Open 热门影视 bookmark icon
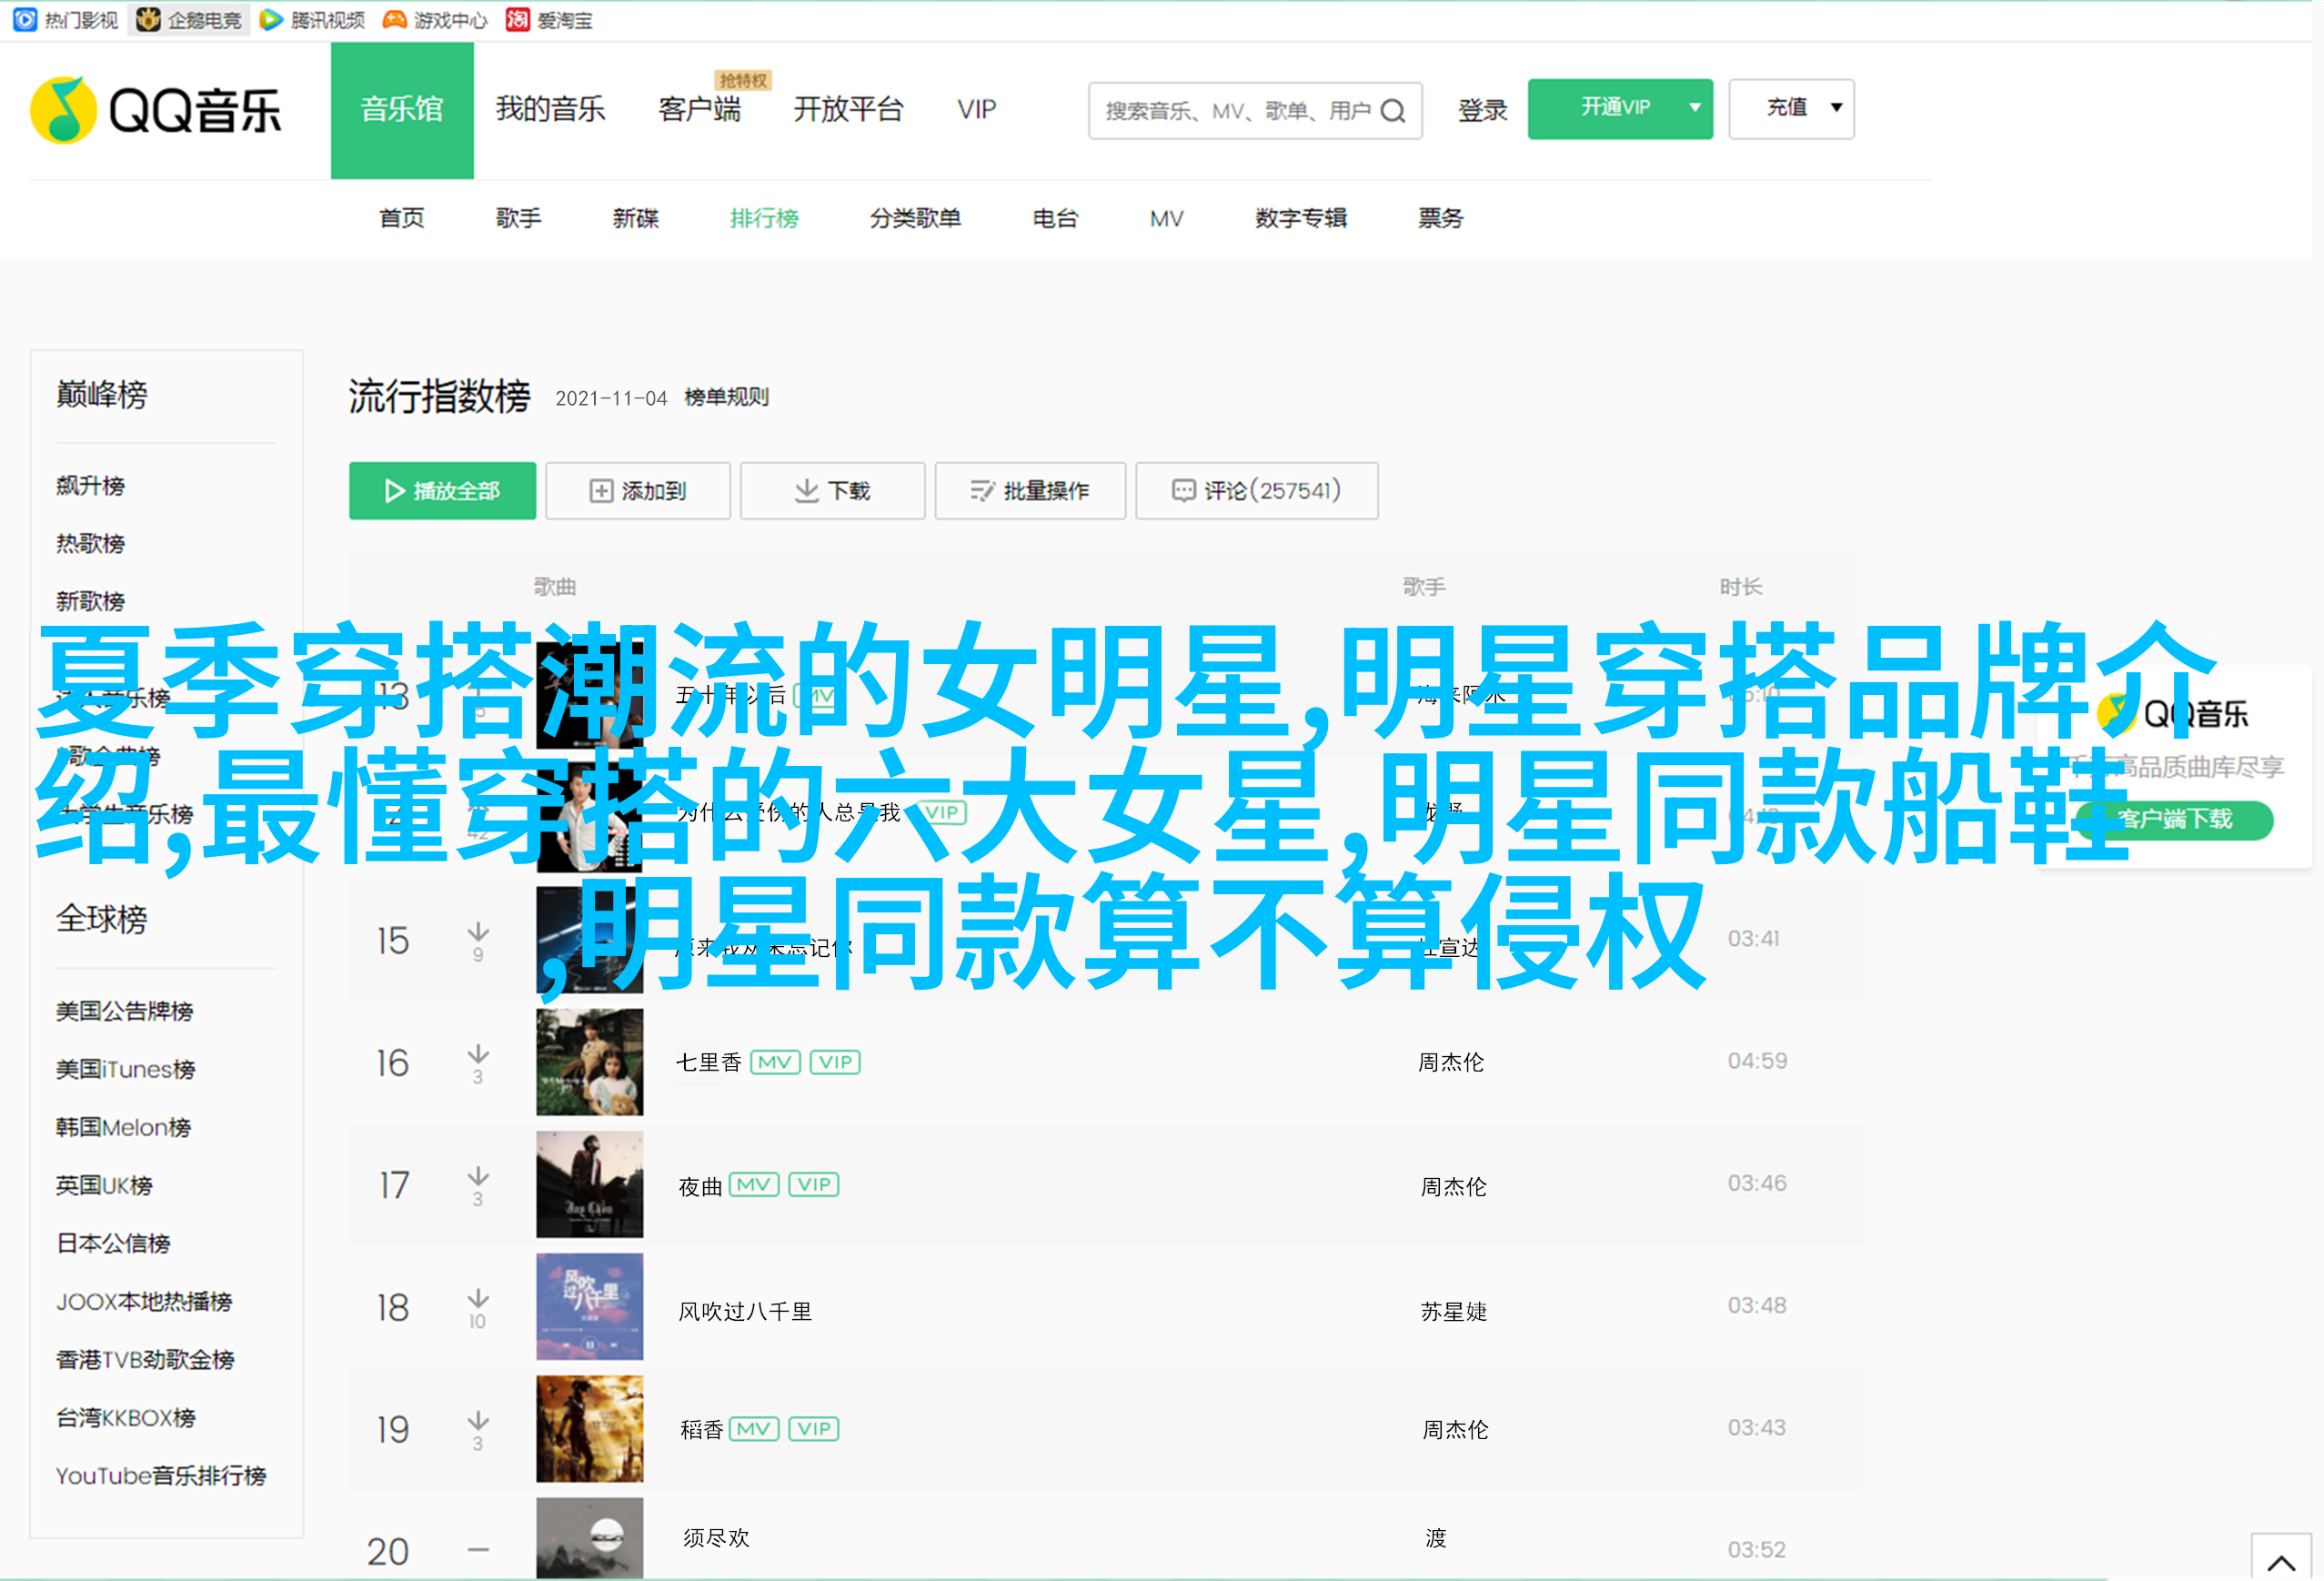This screenshot has height=1581, width=2324. pos(24,19)
